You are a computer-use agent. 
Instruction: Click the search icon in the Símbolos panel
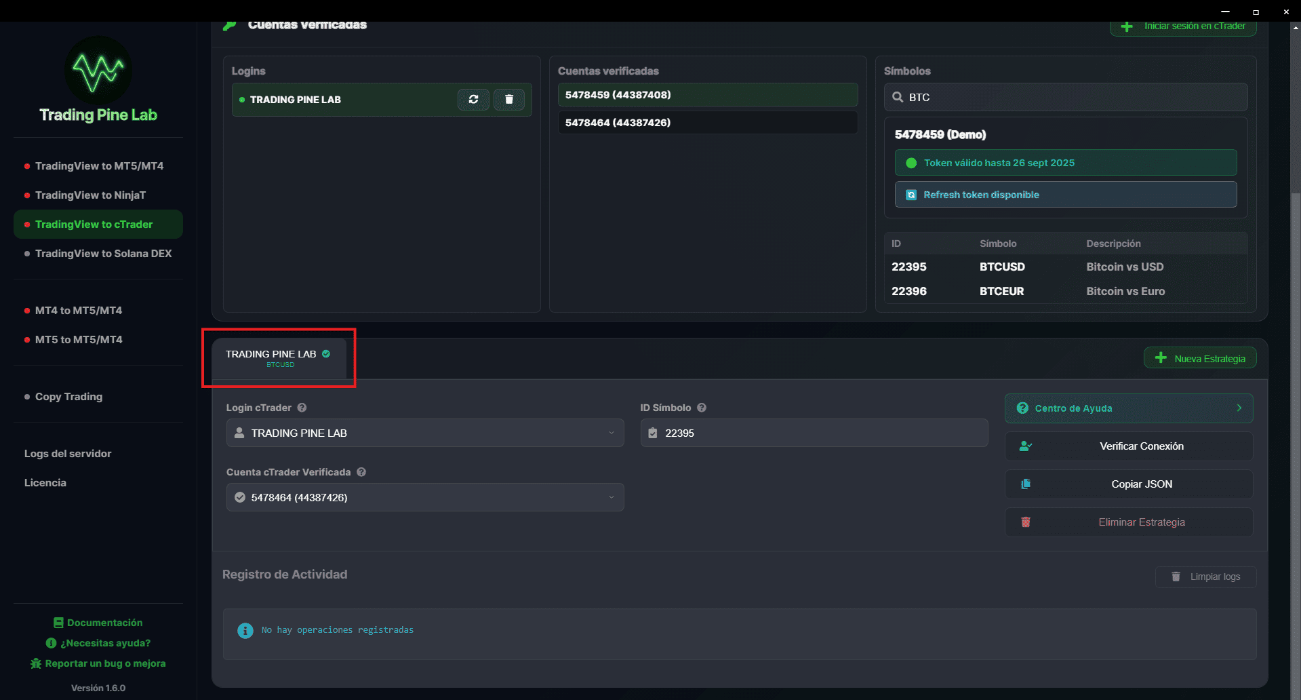pos(898,97)
